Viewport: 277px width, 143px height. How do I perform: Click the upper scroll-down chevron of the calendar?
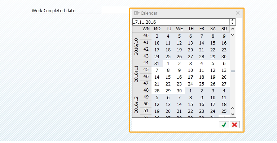[x=233, y=35]
